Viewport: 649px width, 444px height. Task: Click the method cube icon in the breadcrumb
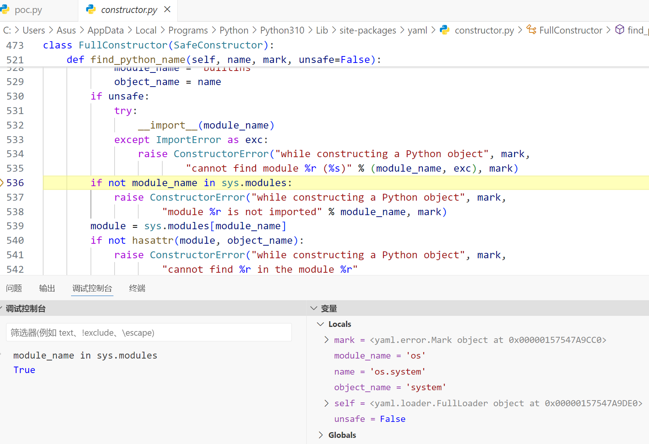point(620,30)
